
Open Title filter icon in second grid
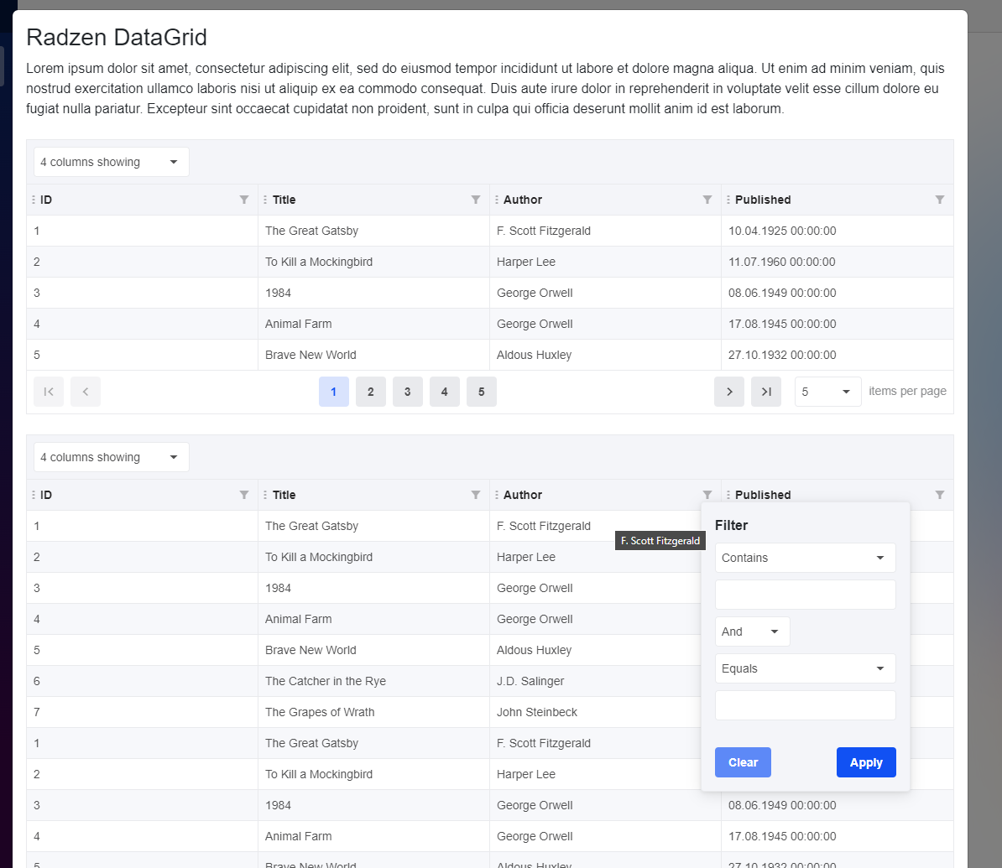(x=476, y=495)
